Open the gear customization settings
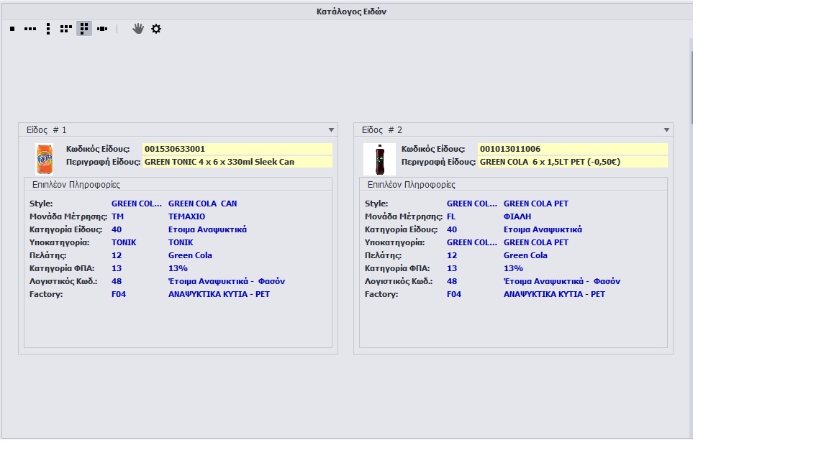 pos(156,29)
